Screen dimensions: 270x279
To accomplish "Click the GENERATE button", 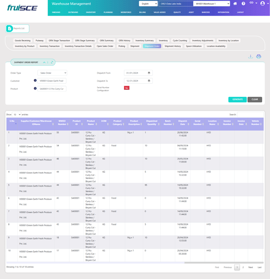I will pyautogui.click(x=237, y=99).
